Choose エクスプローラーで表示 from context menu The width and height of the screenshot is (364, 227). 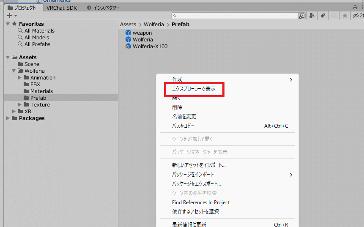(x=227, y=89)
